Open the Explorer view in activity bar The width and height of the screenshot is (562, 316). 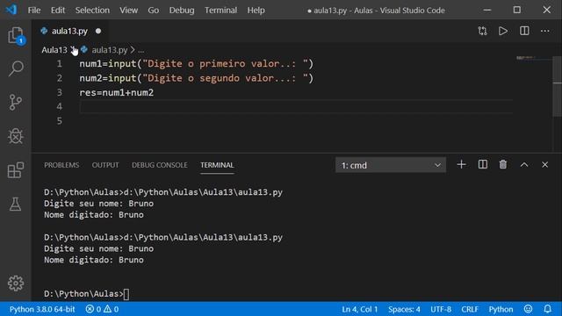coord(16,35)
